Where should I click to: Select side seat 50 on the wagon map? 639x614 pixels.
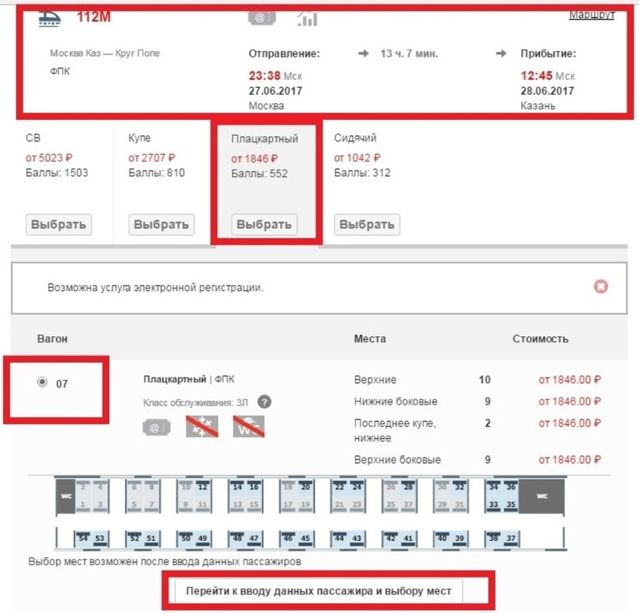pyautogui.click(x=185, y=539)
